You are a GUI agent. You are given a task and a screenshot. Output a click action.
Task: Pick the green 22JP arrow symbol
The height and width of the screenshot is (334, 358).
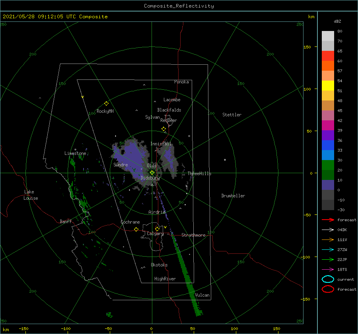click(x=328, y=259)
